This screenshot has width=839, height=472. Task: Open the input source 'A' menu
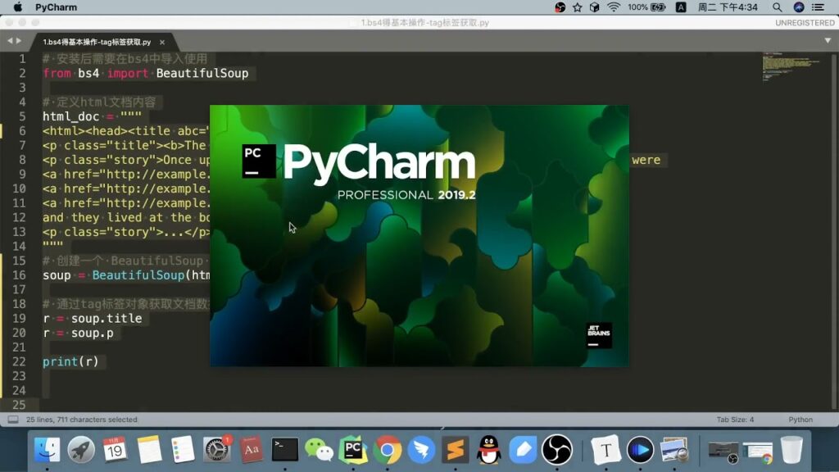681,7
